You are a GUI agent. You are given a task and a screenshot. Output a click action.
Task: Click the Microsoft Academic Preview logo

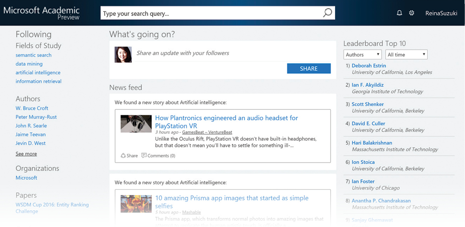(41, 13)
